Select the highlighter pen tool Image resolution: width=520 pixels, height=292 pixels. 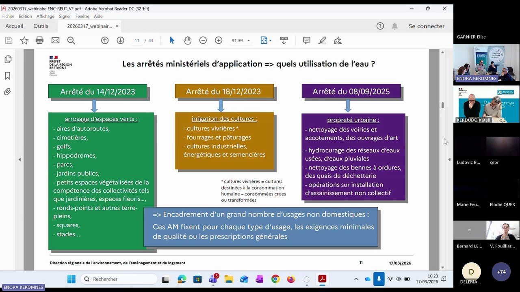coord(322,40)
